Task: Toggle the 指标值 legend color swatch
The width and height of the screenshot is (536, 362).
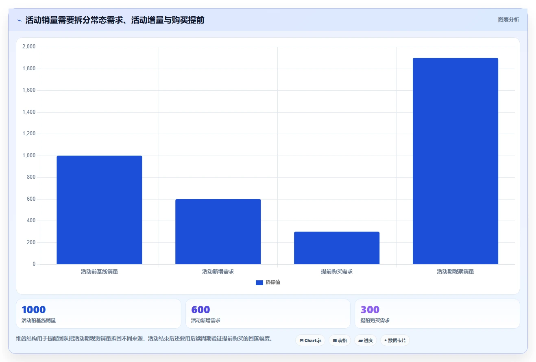Action: click(x=259, y=283)
